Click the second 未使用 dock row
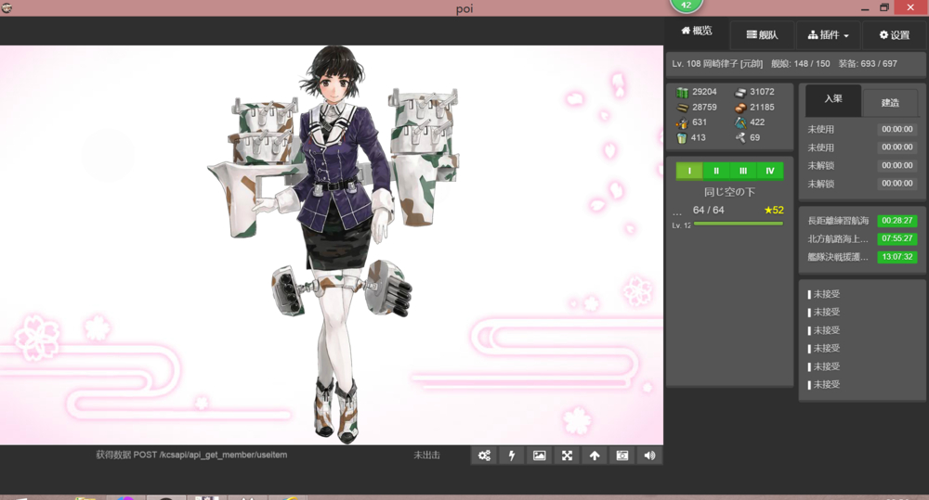The width and height of the screenshot is (929, 500). (x=862, y=147)
